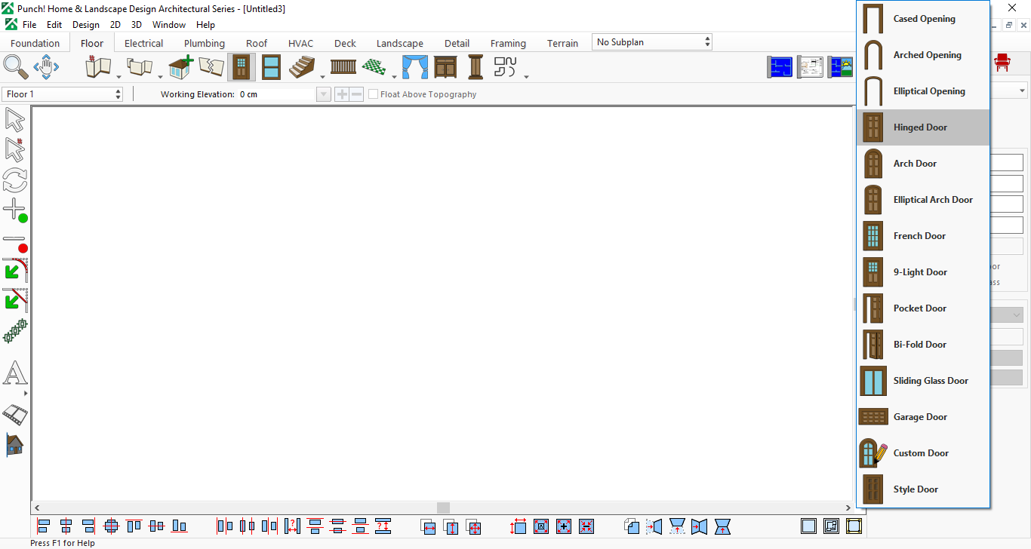Image resolution: width=1031 pixels, height=549 pixels.
Task: Open the Roof tab
Action: (x=257, y=43)
